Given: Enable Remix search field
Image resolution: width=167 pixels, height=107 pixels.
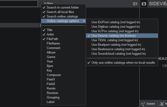Looking at the screenshot, I should [x=63, y=88].
